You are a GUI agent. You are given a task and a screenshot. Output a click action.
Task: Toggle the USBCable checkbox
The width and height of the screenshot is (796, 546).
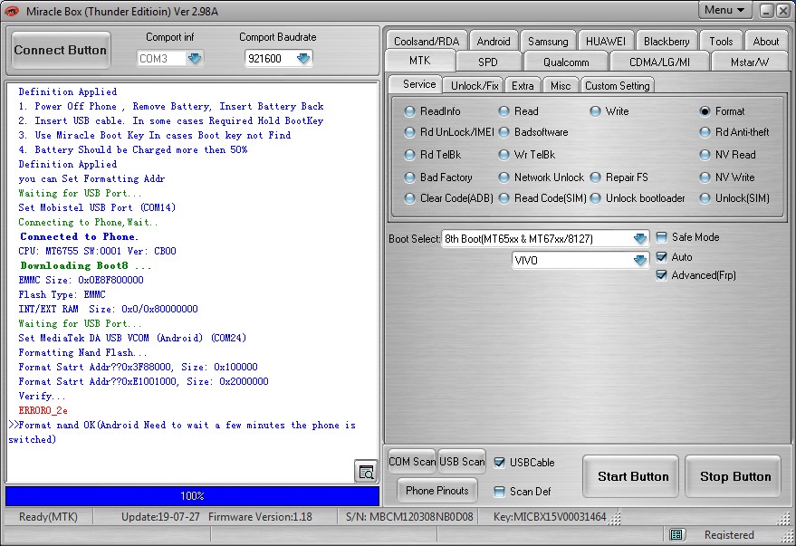[x=499, y=463]
